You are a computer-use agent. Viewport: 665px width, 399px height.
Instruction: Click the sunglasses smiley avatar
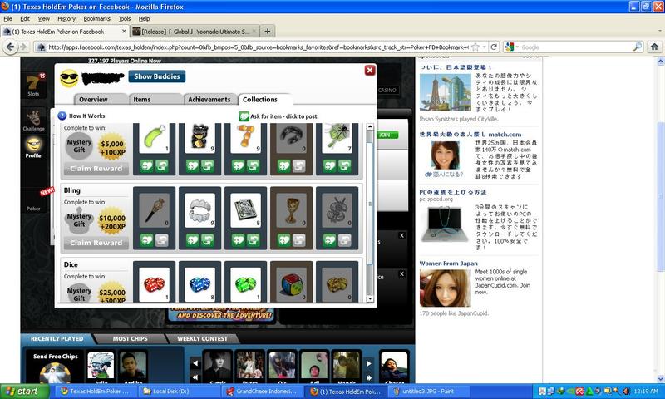[x=69, y=78]
